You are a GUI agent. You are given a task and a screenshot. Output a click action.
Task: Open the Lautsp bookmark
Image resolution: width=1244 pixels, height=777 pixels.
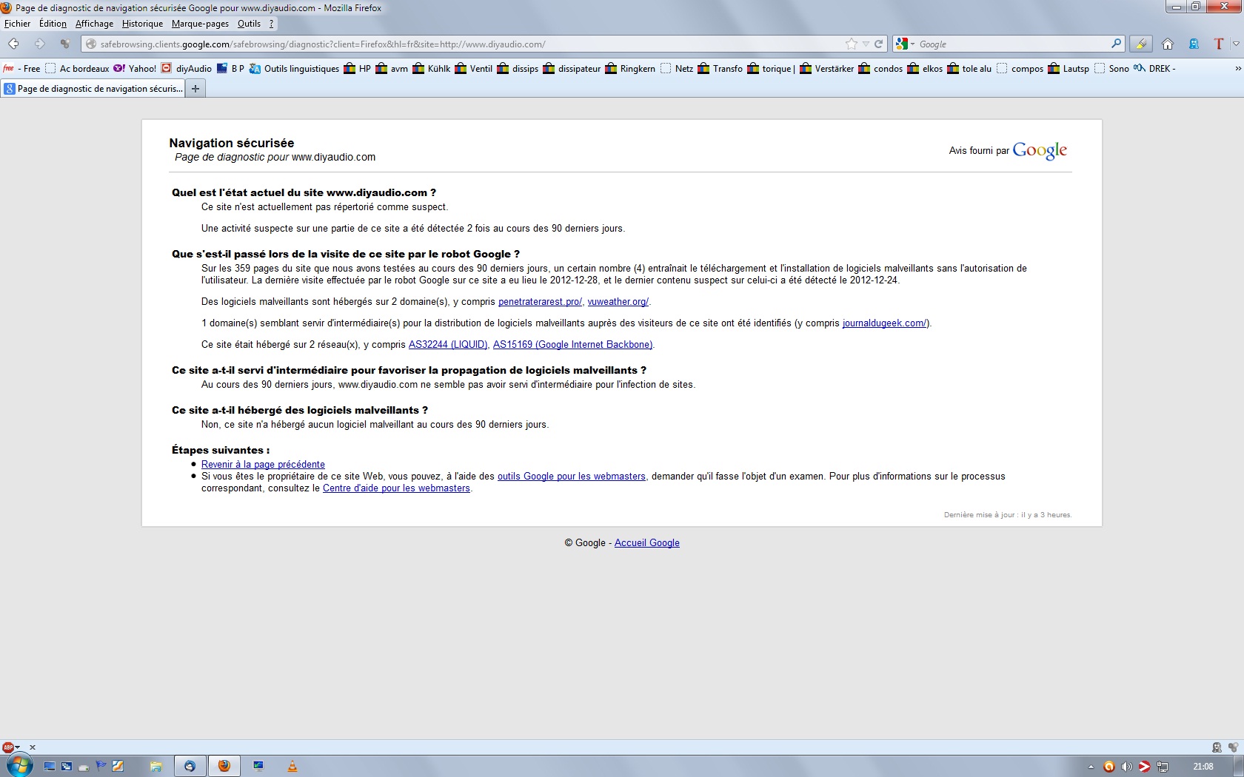coord(1069,69)
